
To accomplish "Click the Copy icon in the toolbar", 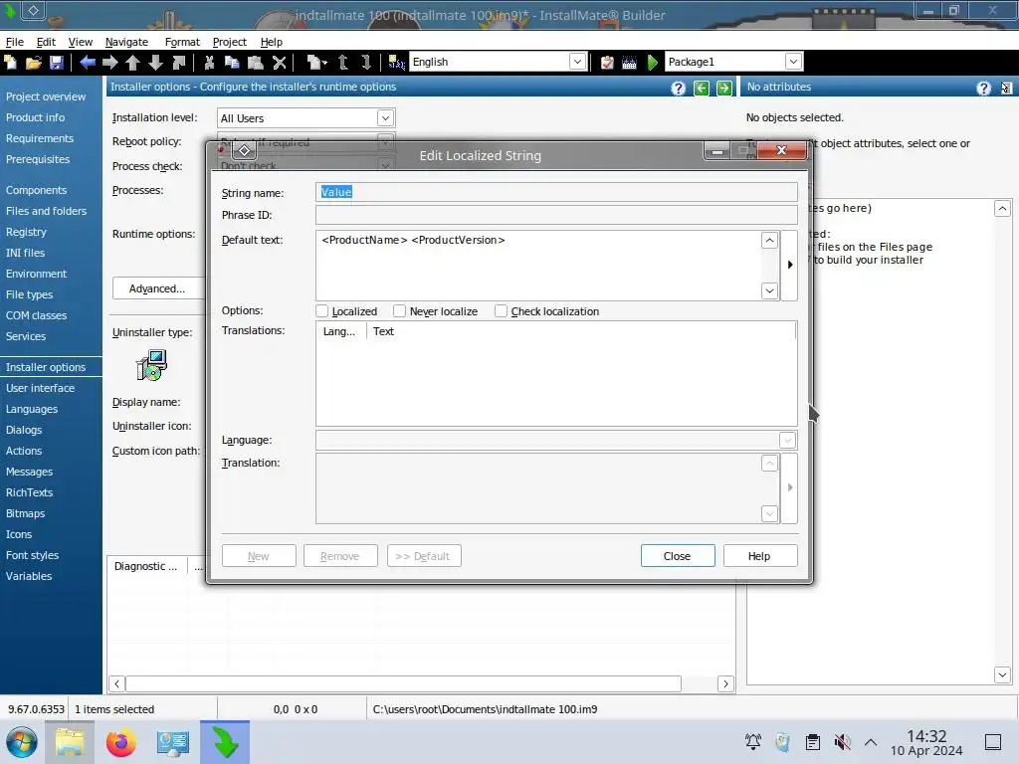I will (x=232, y=63).
